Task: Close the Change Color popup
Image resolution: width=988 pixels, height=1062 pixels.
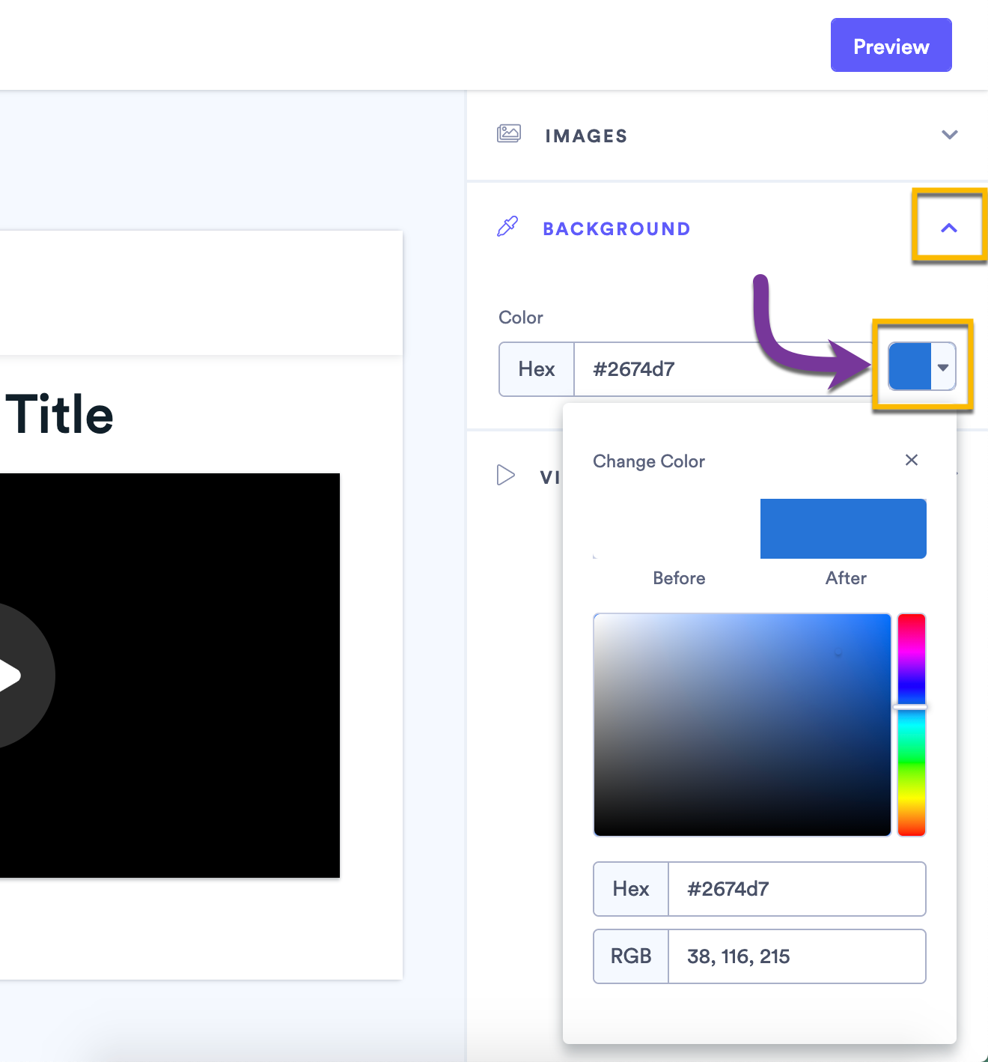Action: [x=912, y=460]
